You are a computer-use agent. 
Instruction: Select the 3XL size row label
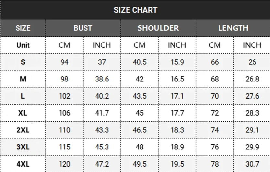23,147
